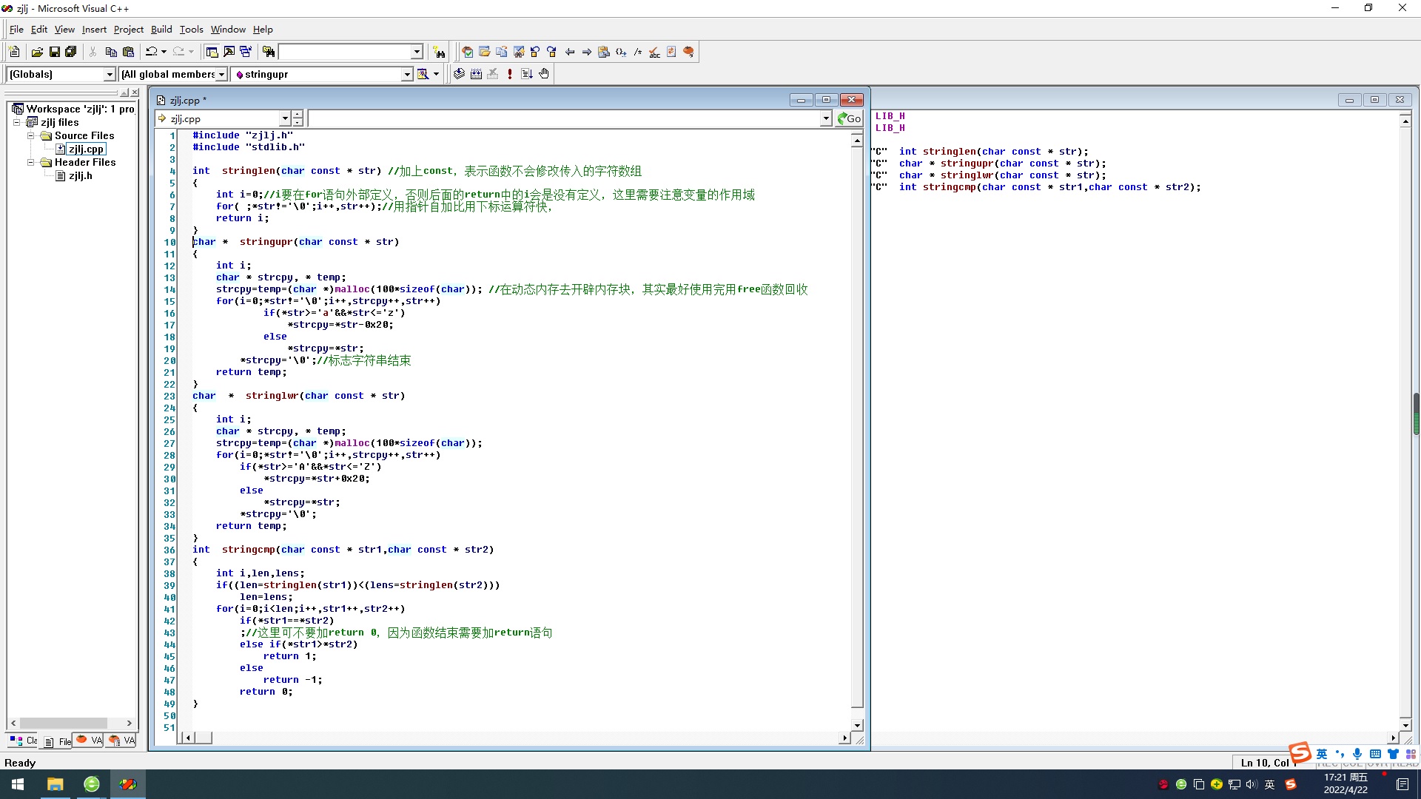Open Visual Assist tomato options icon

click(689, 52)
